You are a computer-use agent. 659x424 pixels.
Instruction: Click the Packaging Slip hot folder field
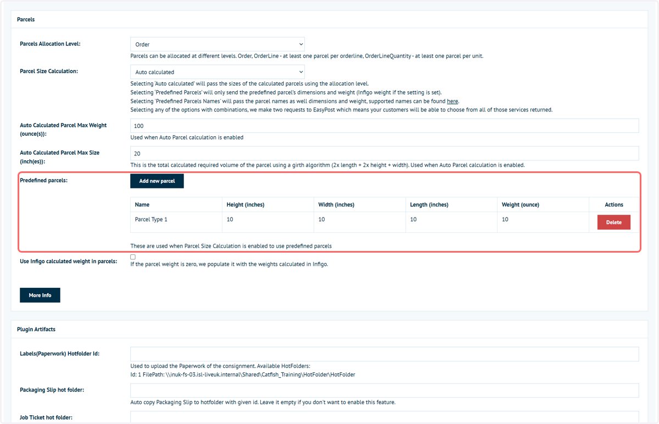pyautogui.click(x=384, y=390)
